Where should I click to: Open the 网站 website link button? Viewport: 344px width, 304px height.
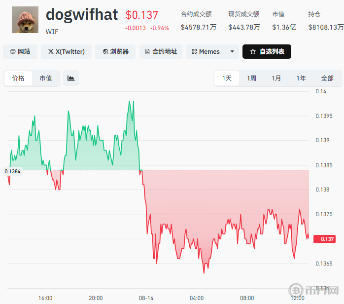[x=20, y=52]
